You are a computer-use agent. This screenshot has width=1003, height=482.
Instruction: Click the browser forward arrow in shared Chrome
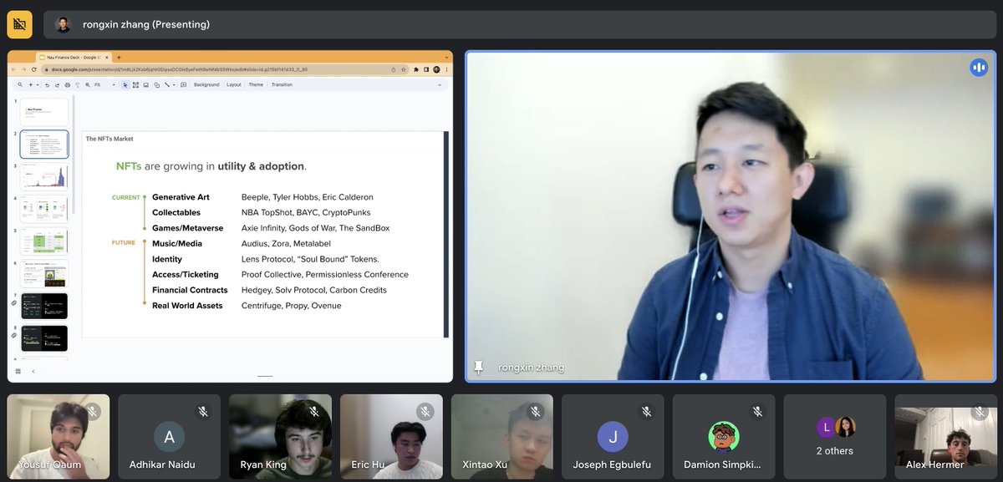pos(23,69)
